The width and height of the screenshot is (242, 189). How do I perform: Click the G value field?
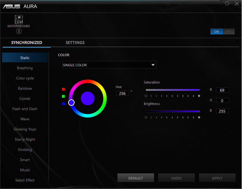222,100
